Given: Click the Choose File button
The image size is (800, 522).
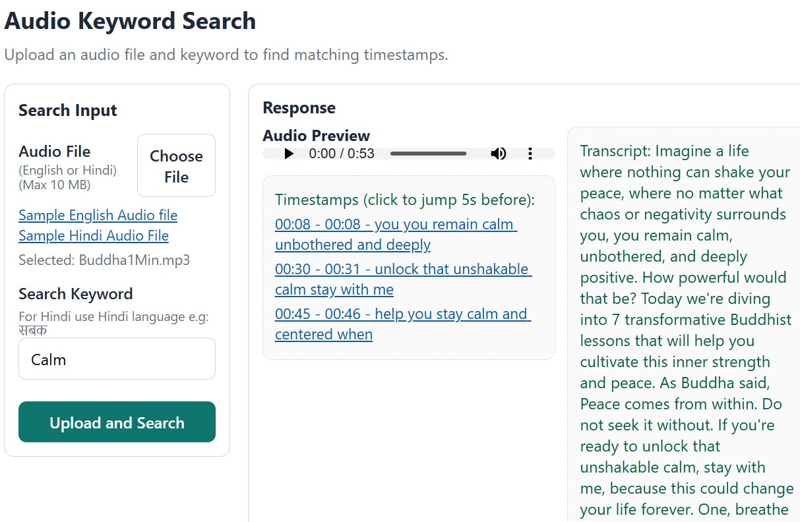Looking at the screenshot, I should pyautogui.click(x=175, y=165).
